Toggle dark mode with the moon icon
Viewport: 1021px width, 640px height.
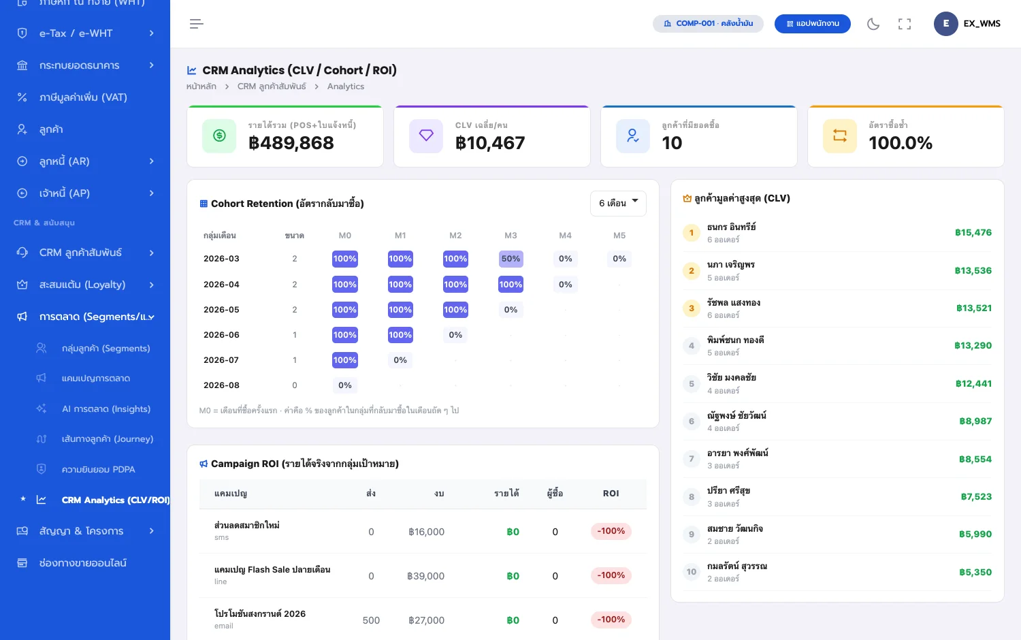pyautogui.click(x=873, y=24)
